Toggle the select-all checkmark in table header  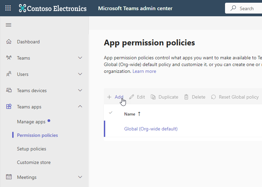tap(111, 113)
